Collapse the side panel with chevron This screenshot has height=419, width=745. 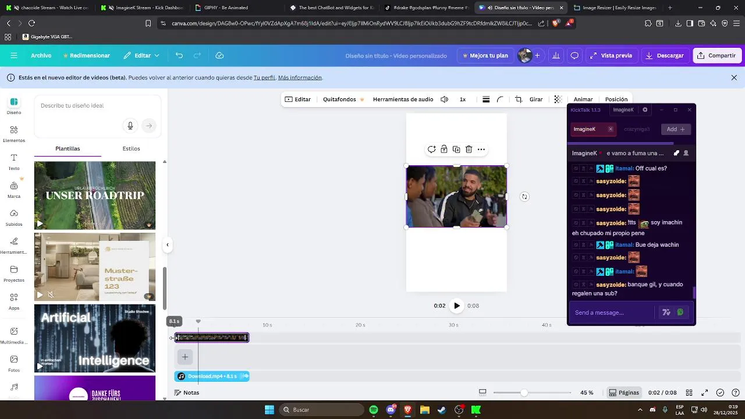pyautogui.click(x=168, y=245)
